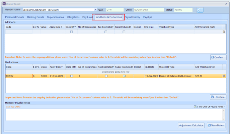Open the Superannuation tab
This screenshot has height=134, width=230.
tap(56, 17)
